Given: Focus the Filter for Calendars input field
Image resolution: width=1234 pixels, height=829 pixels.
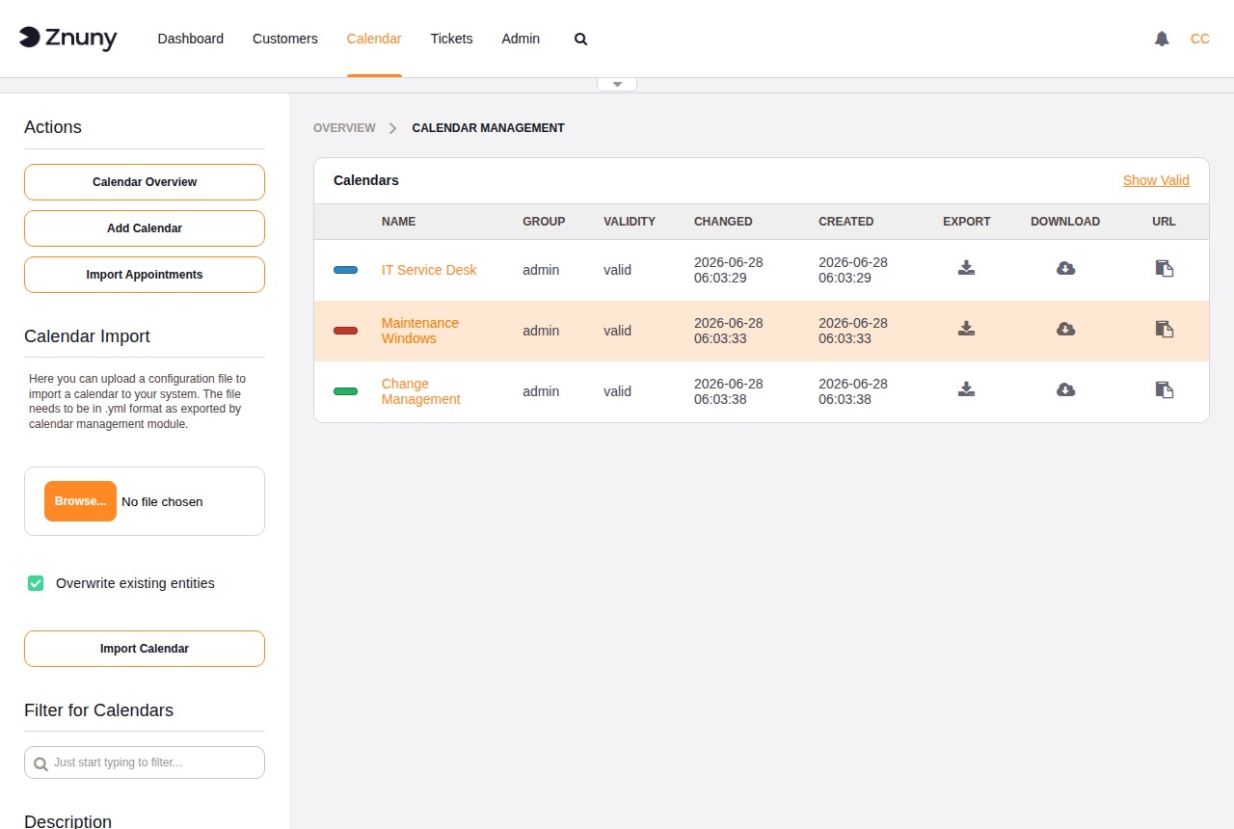Looking at the screenshot, I should 145,762.
